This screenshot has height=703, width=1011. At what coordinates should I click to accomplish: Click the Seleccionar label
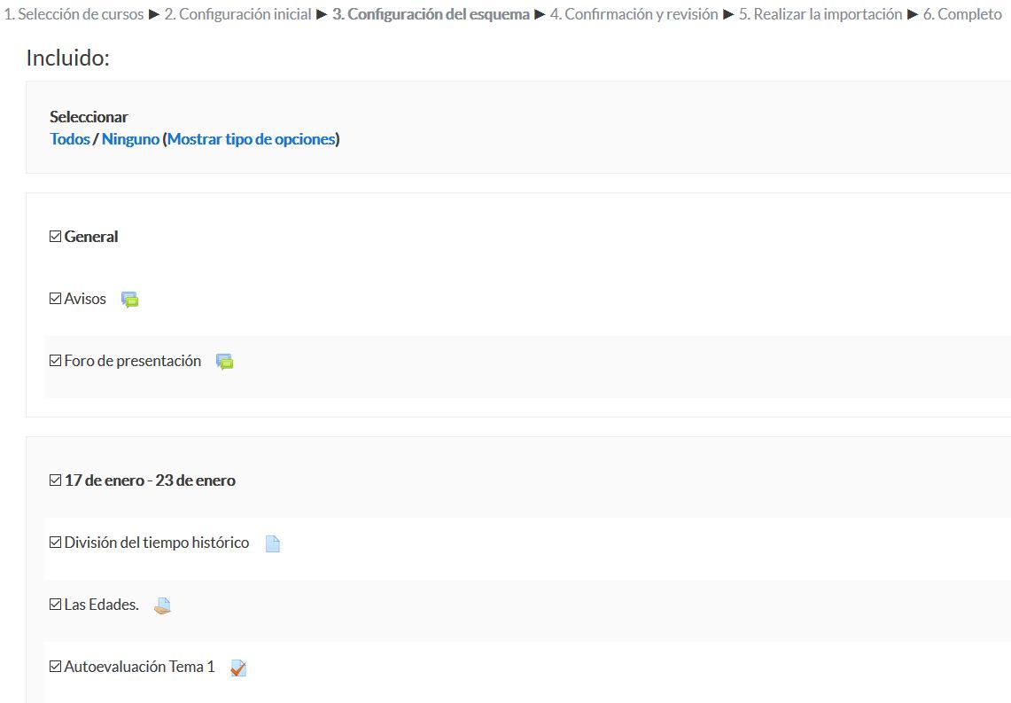(89, 117)
